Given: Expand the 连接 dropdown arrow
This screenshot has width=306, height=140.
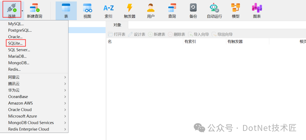Looking at the screenshot, I should tap(22, 11).
